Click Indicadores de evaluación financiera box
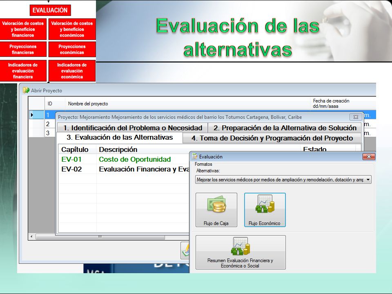Image resolution: width=392 pixels, height=294 pixels. click(23, 71)
